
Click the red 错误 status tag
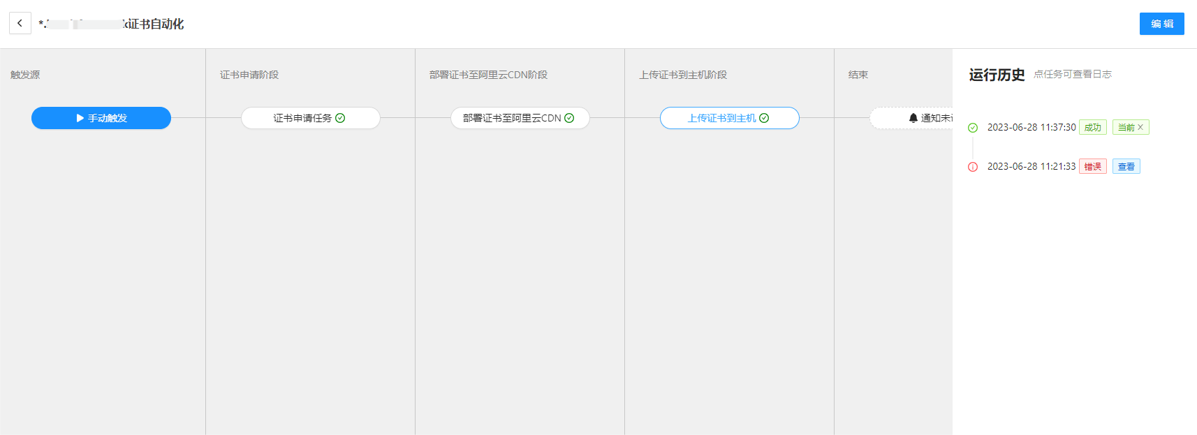1092,167
